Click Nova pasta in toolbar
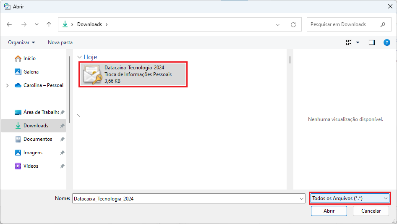The image size is (397, 224). click(x=60, y=42)
